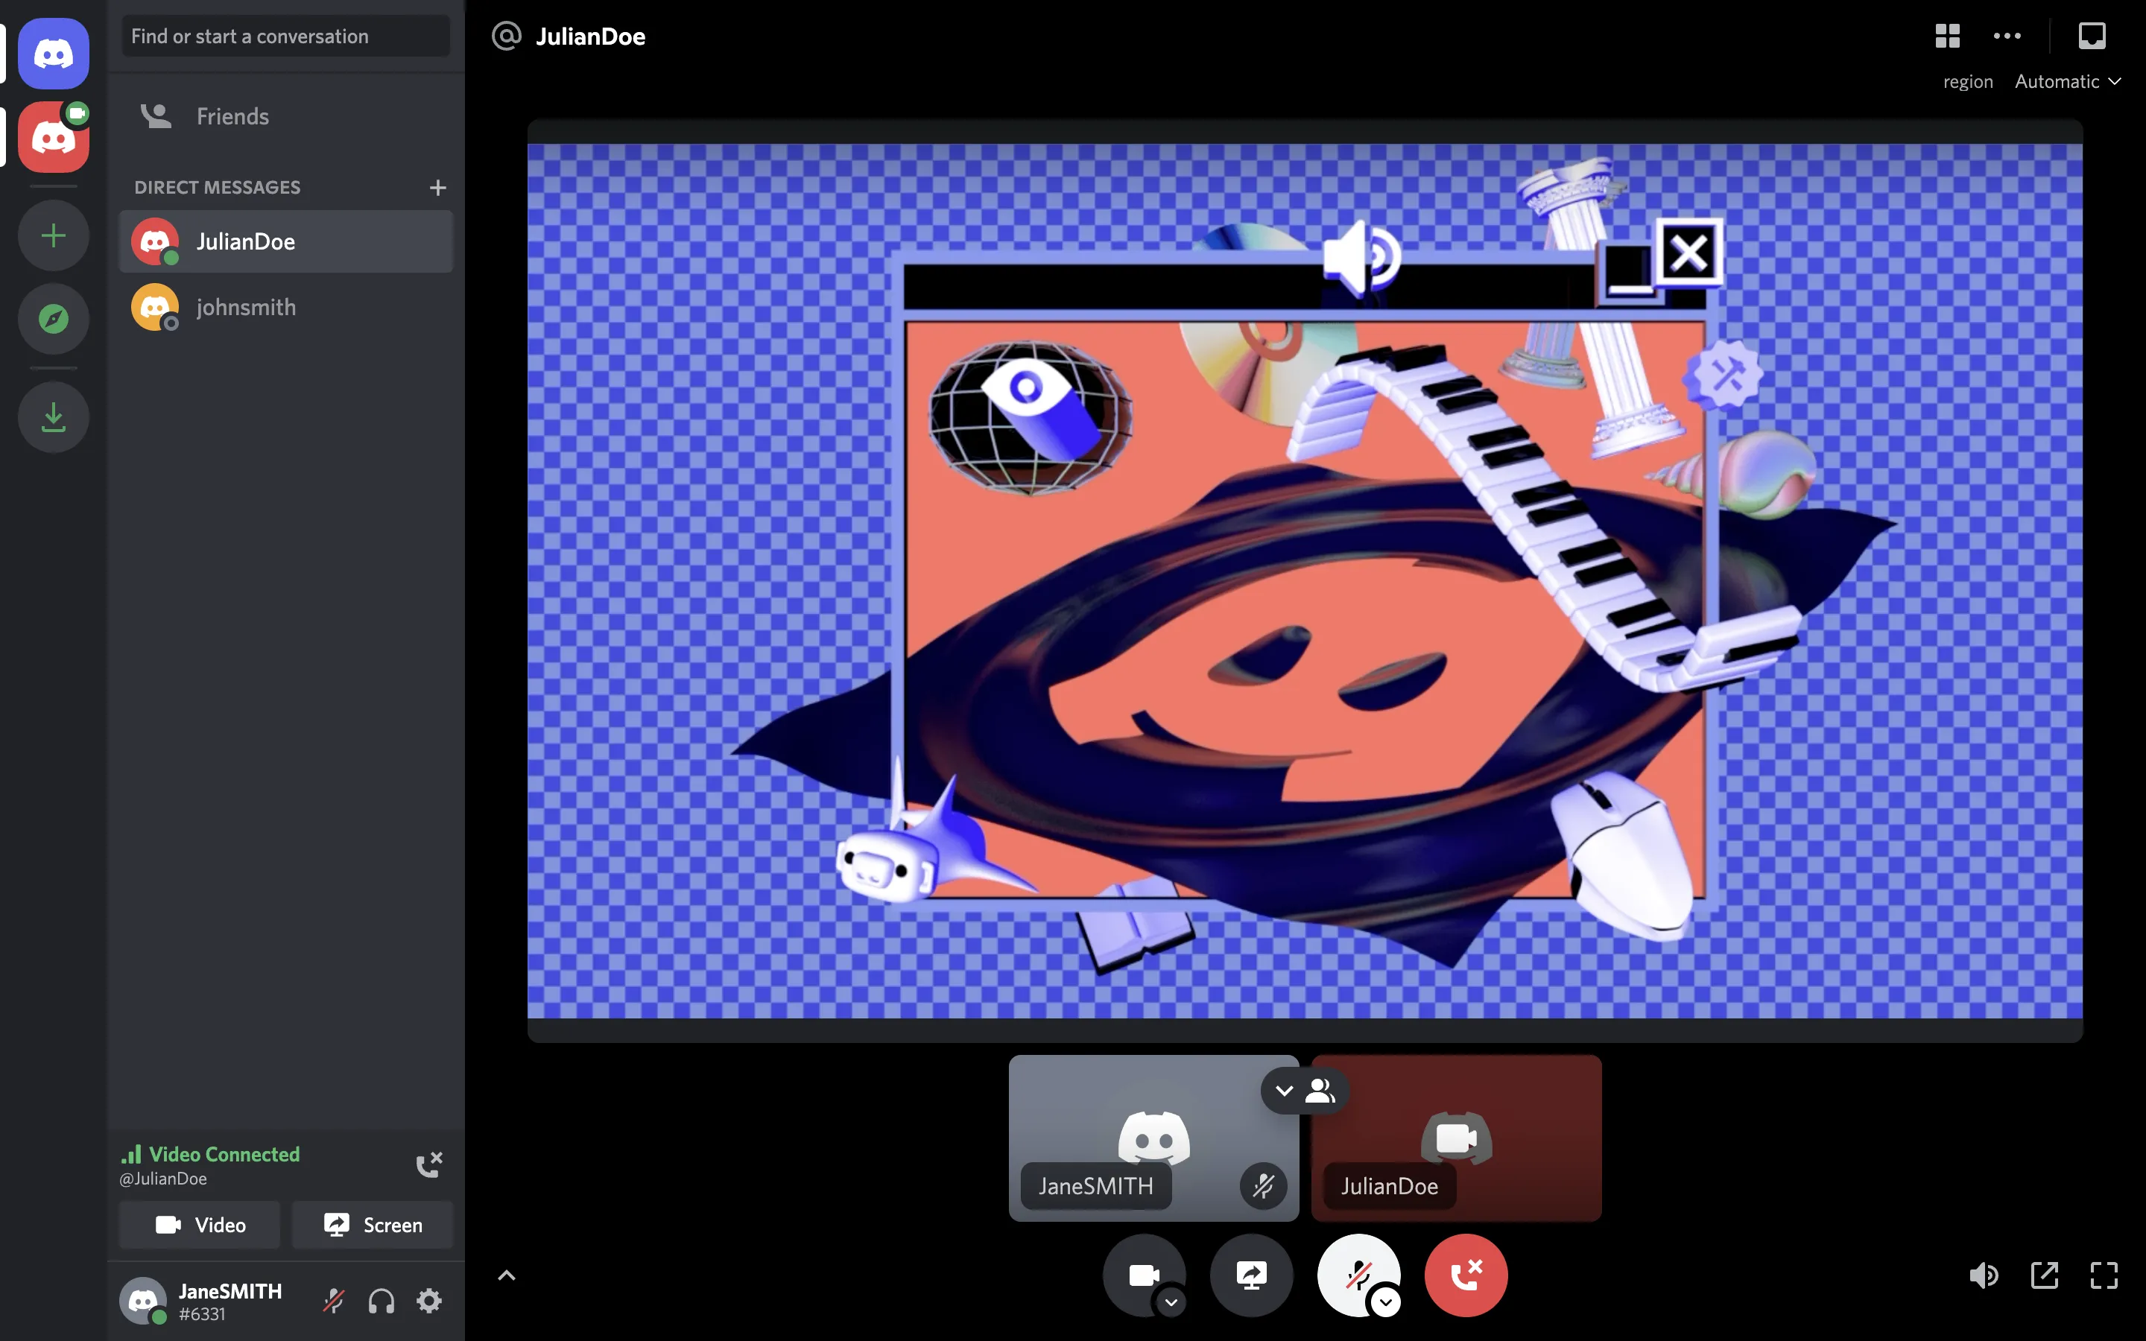Image resolution: width=2146 pixels, height=1341 pixels.
Task: Expand camera options arrow on camera button
Action: 1171,1302
